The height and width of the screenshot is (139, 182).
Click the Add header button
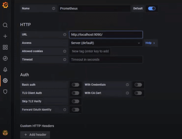[x=35, y=135]
